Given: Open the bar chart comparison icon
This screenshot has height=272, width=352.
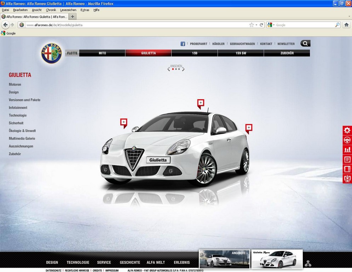Looking at the screenshot, I should coord(347,149).
